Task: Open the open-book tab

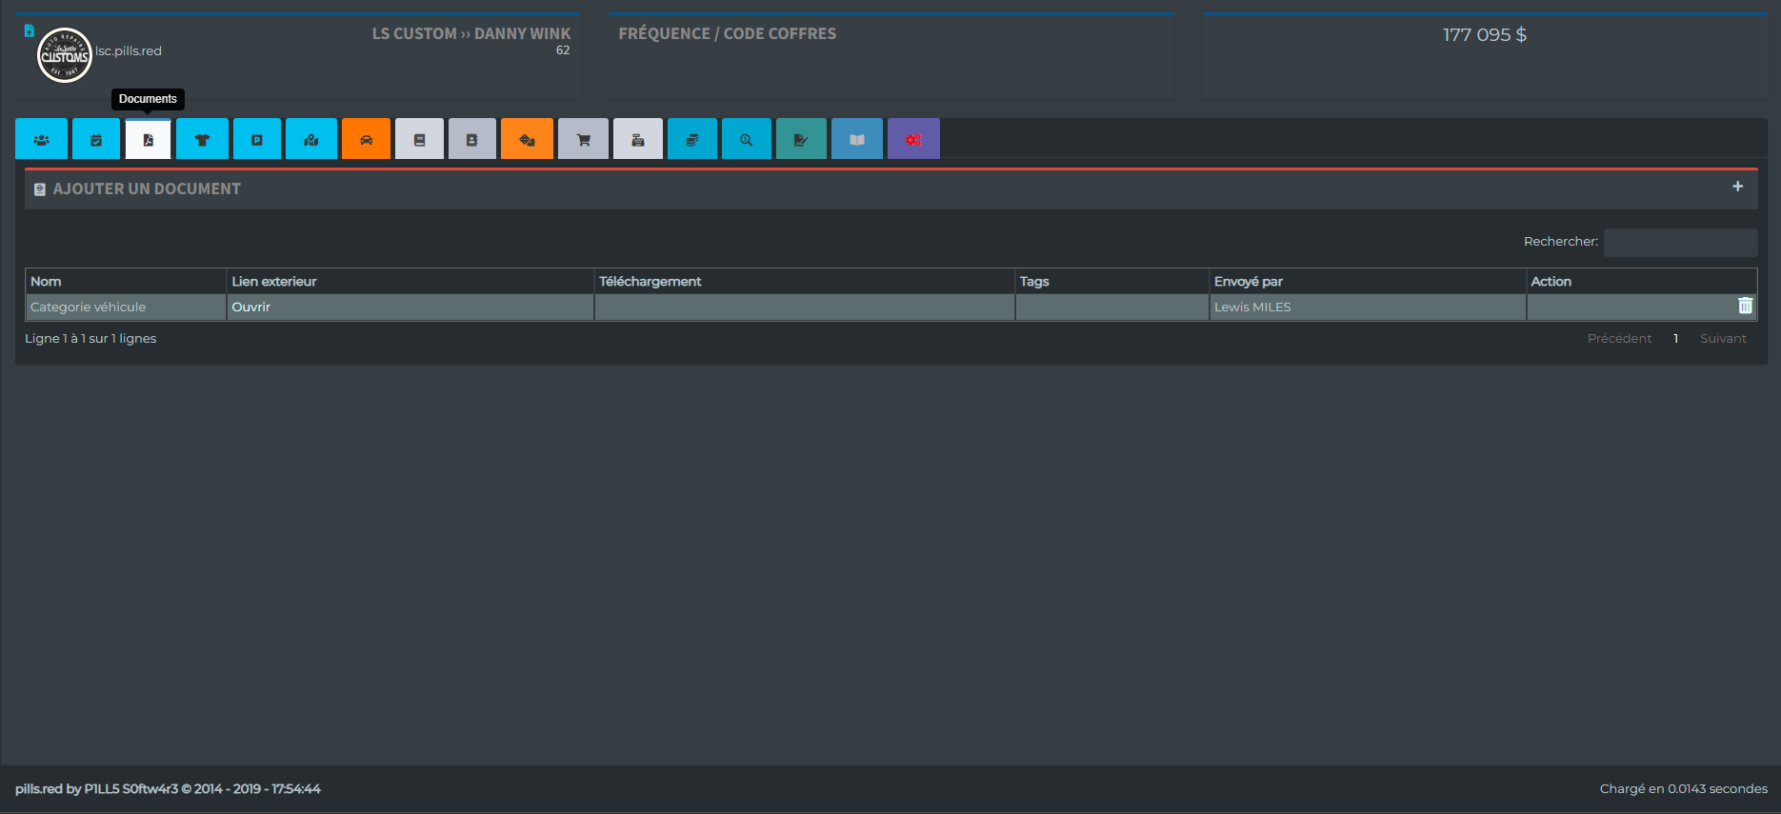Action: 857,139
